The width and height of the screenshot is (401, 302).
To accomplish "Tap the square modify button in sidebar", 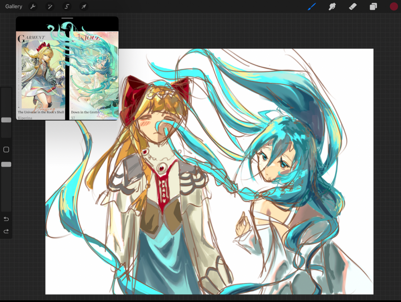I will click(6, 150).
